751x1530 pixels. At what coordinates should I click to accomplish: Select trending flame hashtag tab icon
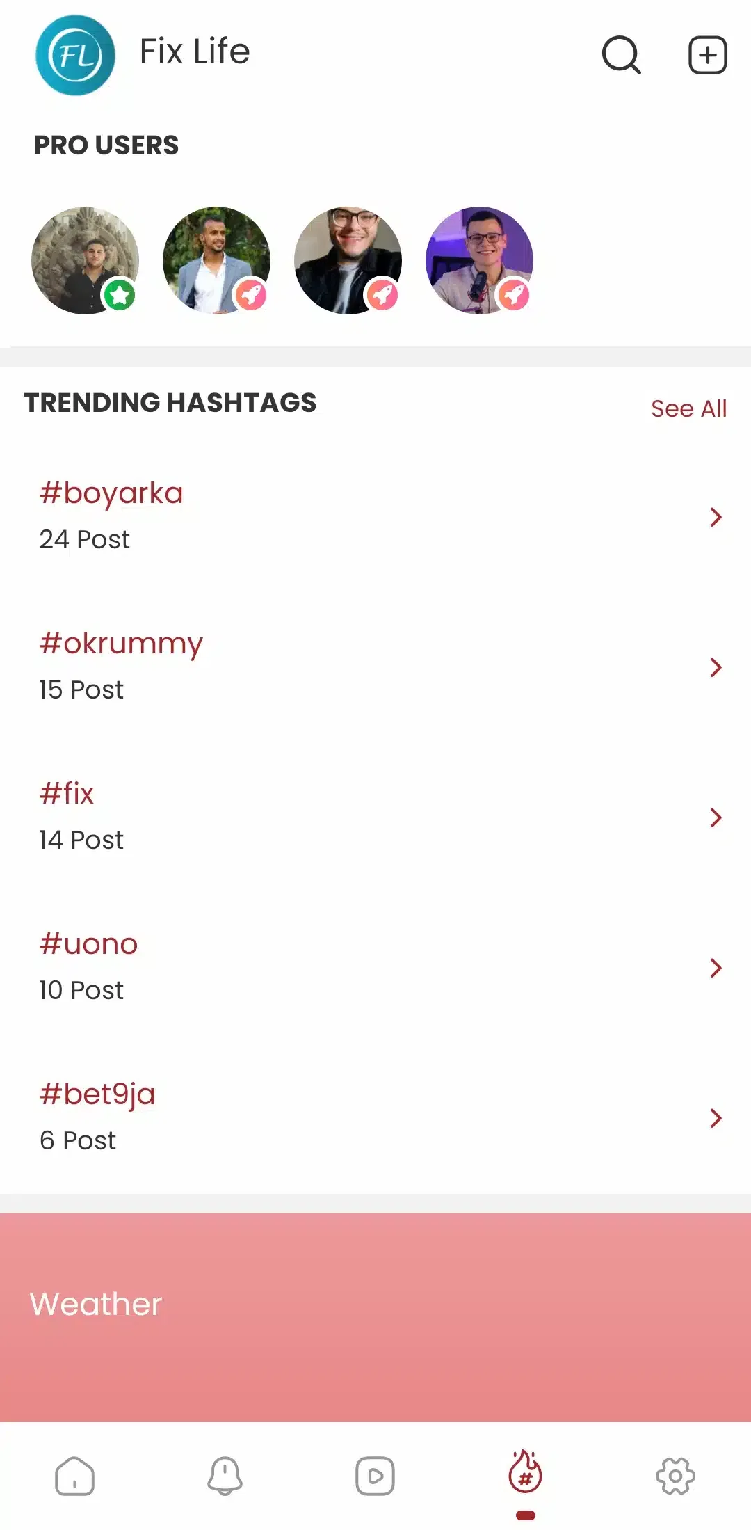(525, 1473)
